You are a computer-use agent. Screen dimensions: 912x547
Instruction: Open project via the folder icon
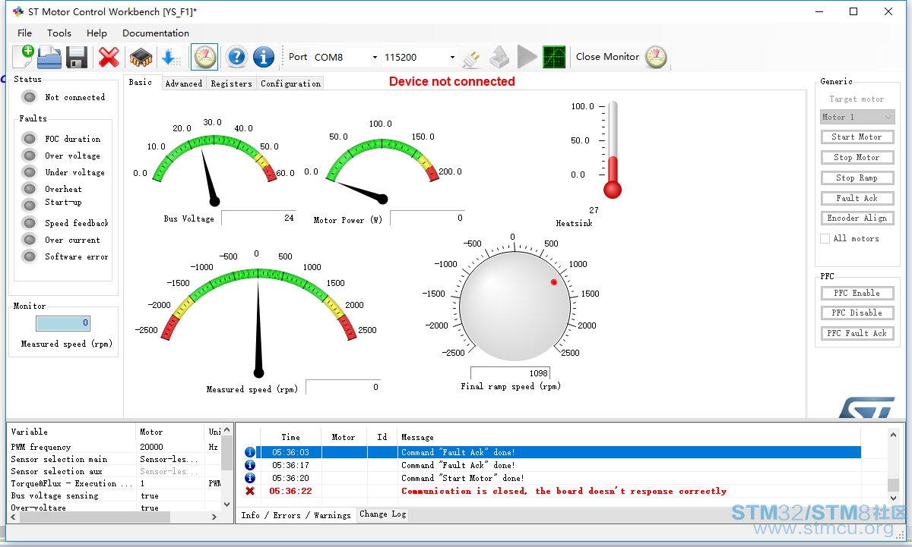(x=49, y=57)
